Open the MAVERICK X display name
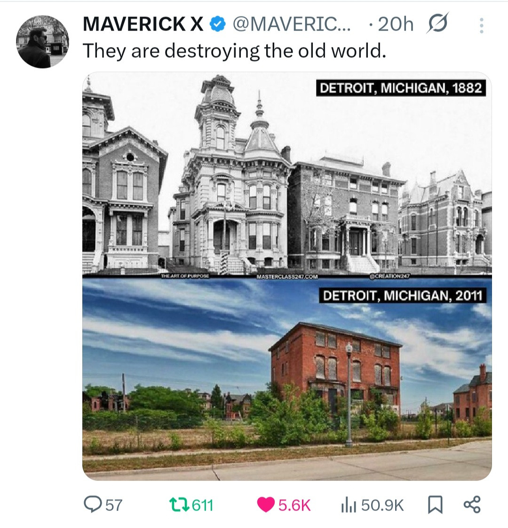 pyautogui.click(x=143, y=24)
